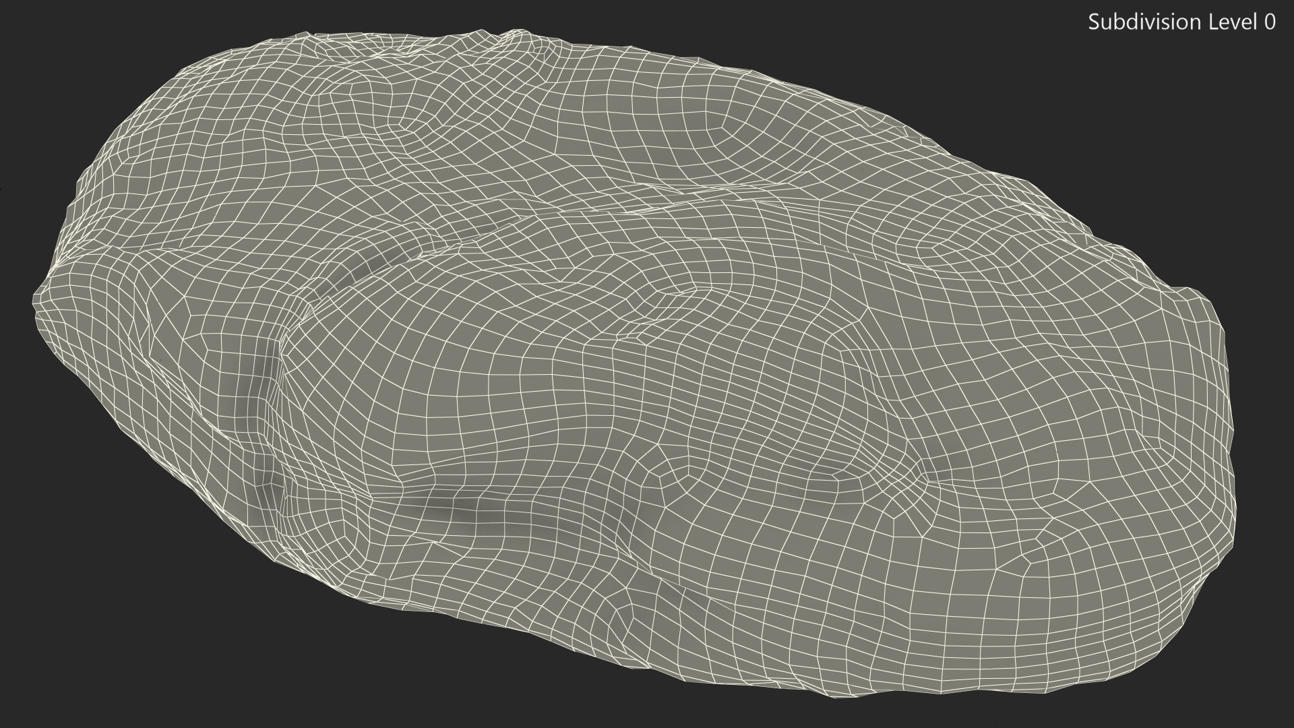
Task: Click the Subdivision Level 0 label
Action: tap(1181, 22)
